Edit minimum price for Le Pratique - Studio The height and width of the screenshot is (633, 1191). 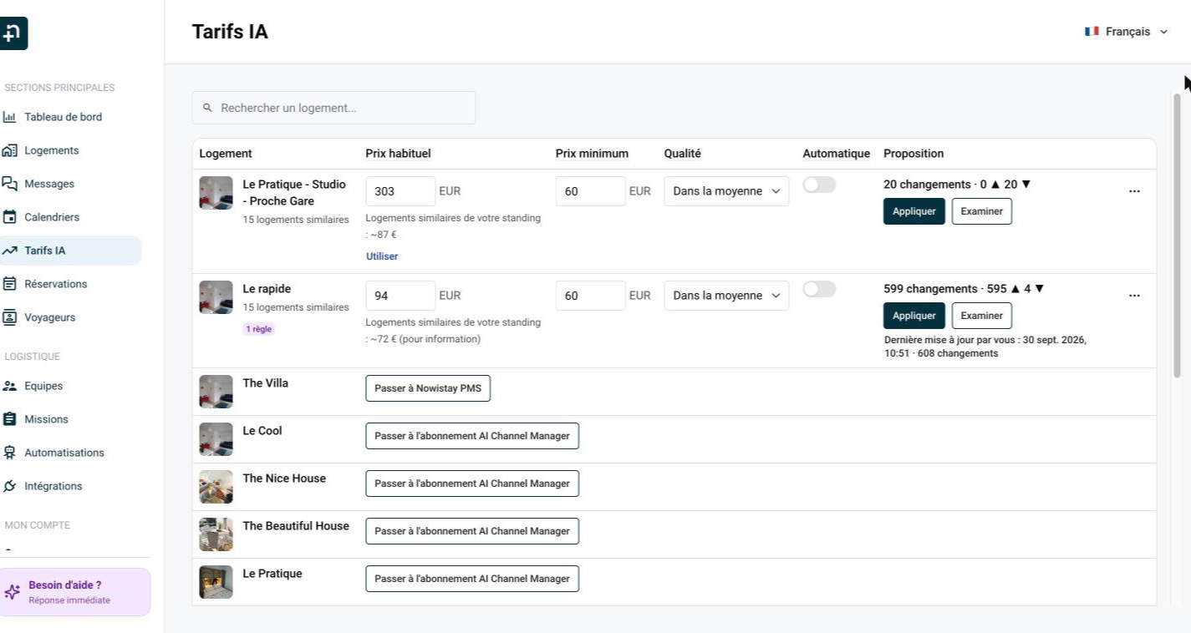point(590,191)
